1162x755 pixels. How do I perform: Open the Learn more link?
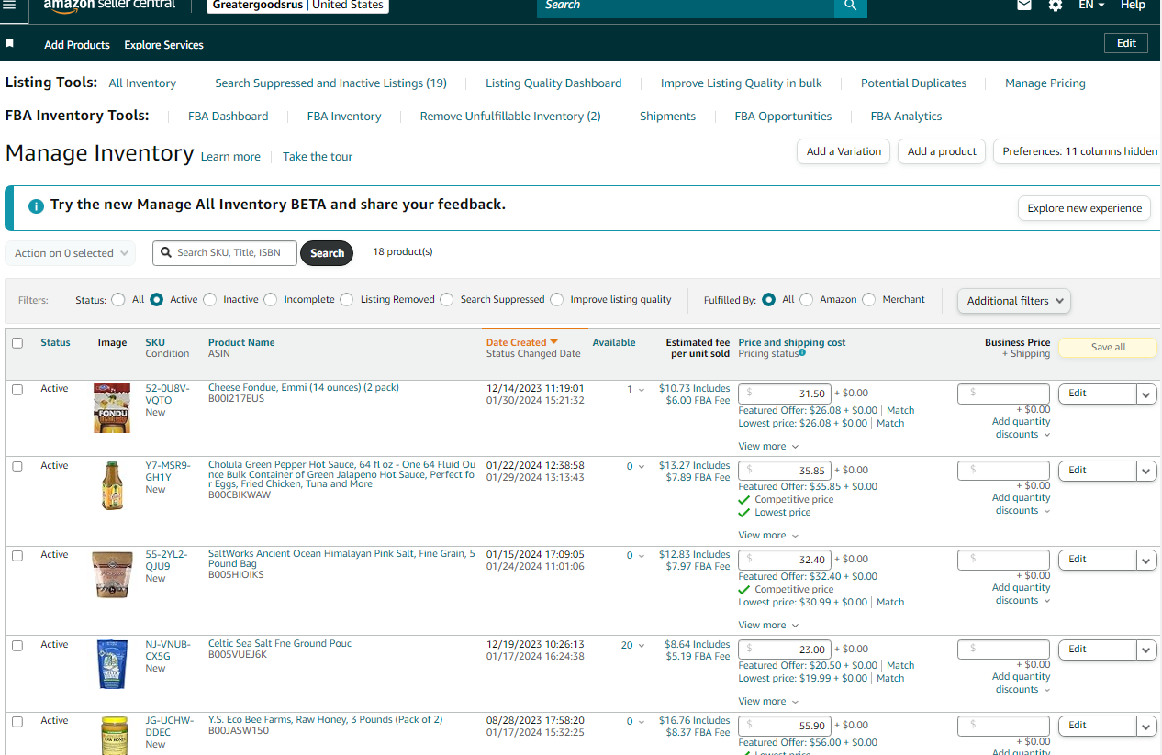coord(230,157)
